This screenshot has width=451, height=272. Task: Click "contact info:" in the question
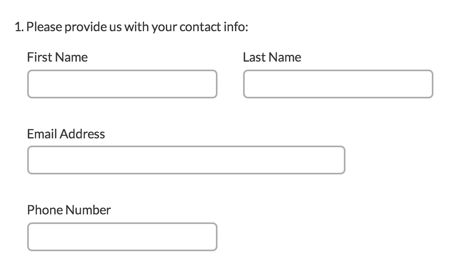[x=214, y=27]
